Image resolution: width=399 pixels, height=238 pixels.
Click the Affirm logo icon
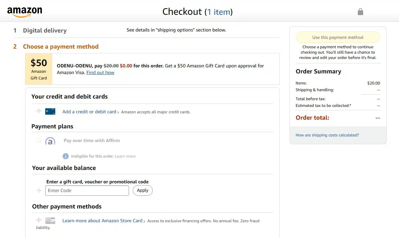pos(50,141)
